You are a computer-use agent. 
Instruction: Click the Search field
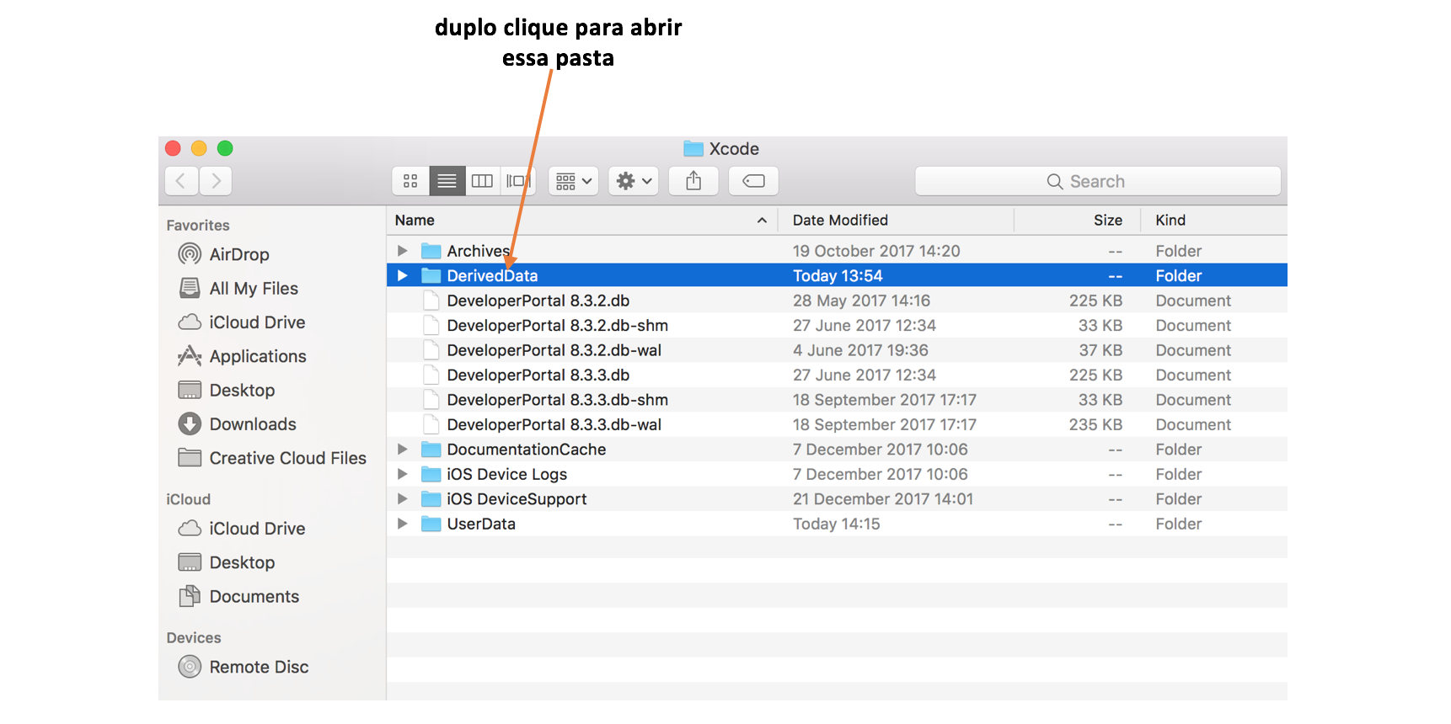pyautogui.click(x=1098, y=181)
